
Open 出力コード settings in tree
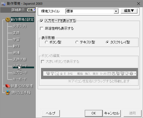click(20, 73)
